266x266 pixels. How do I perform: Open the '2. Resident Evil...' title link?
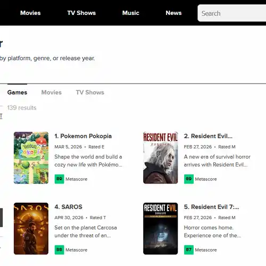point(208,136)
